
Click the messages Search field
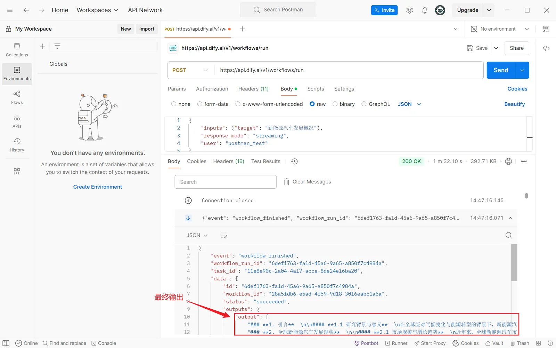tap(226, 182)
